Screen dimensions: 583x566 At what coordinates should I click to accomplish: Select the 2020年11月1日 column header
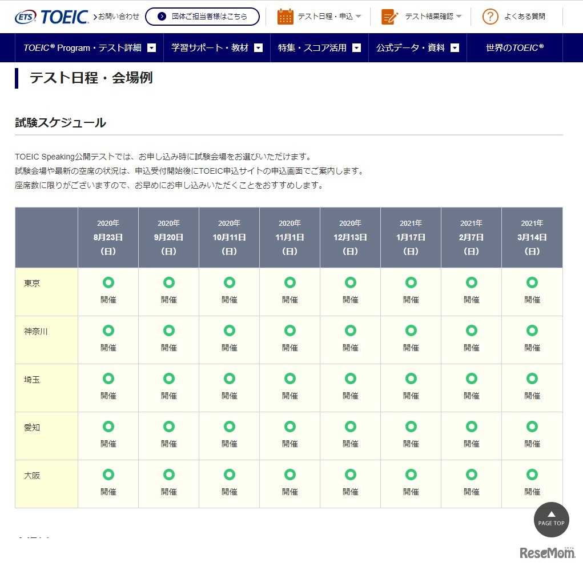tap(290, 236)
